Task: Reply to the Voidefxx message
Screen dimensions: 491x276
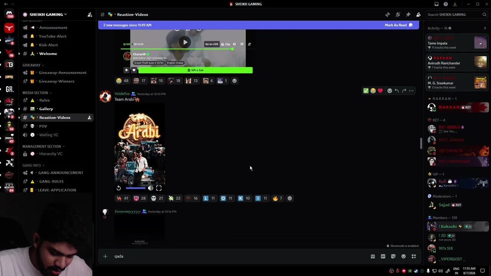Action: click(397, 91)
